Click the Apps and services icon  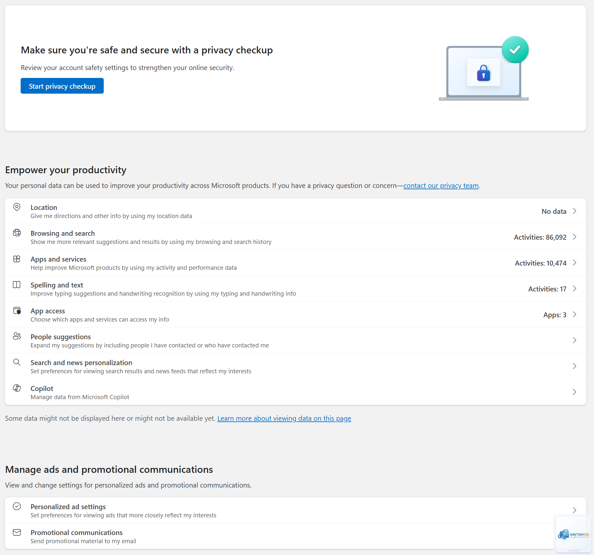(x=17, y=259)
